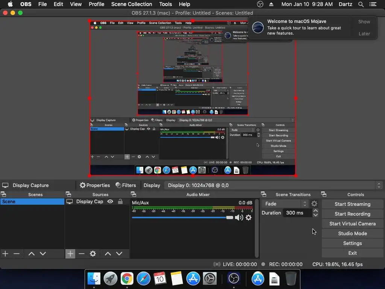
Task: Mute Mic/Aux with speaker icon
Action: coord(239,218)
